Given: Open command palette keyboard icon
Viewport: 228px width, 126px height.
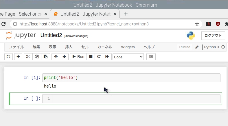Looking at the screenshot, I should tap(151, 57).
